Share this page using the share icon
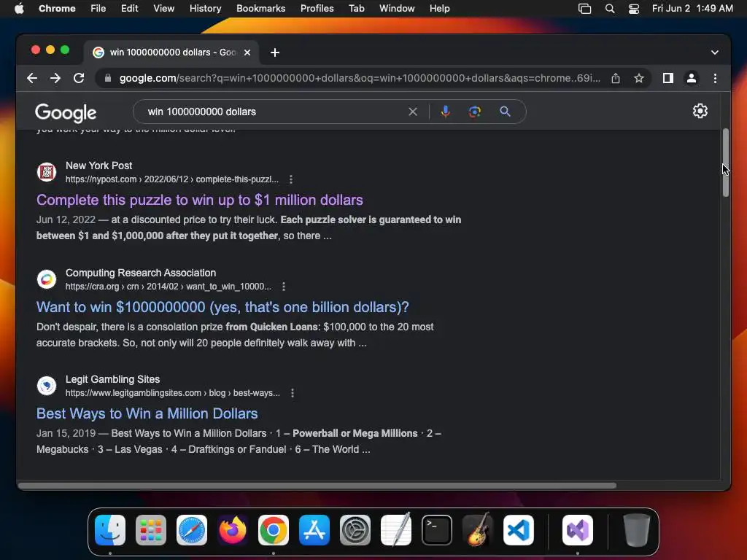 coord(616,78)
